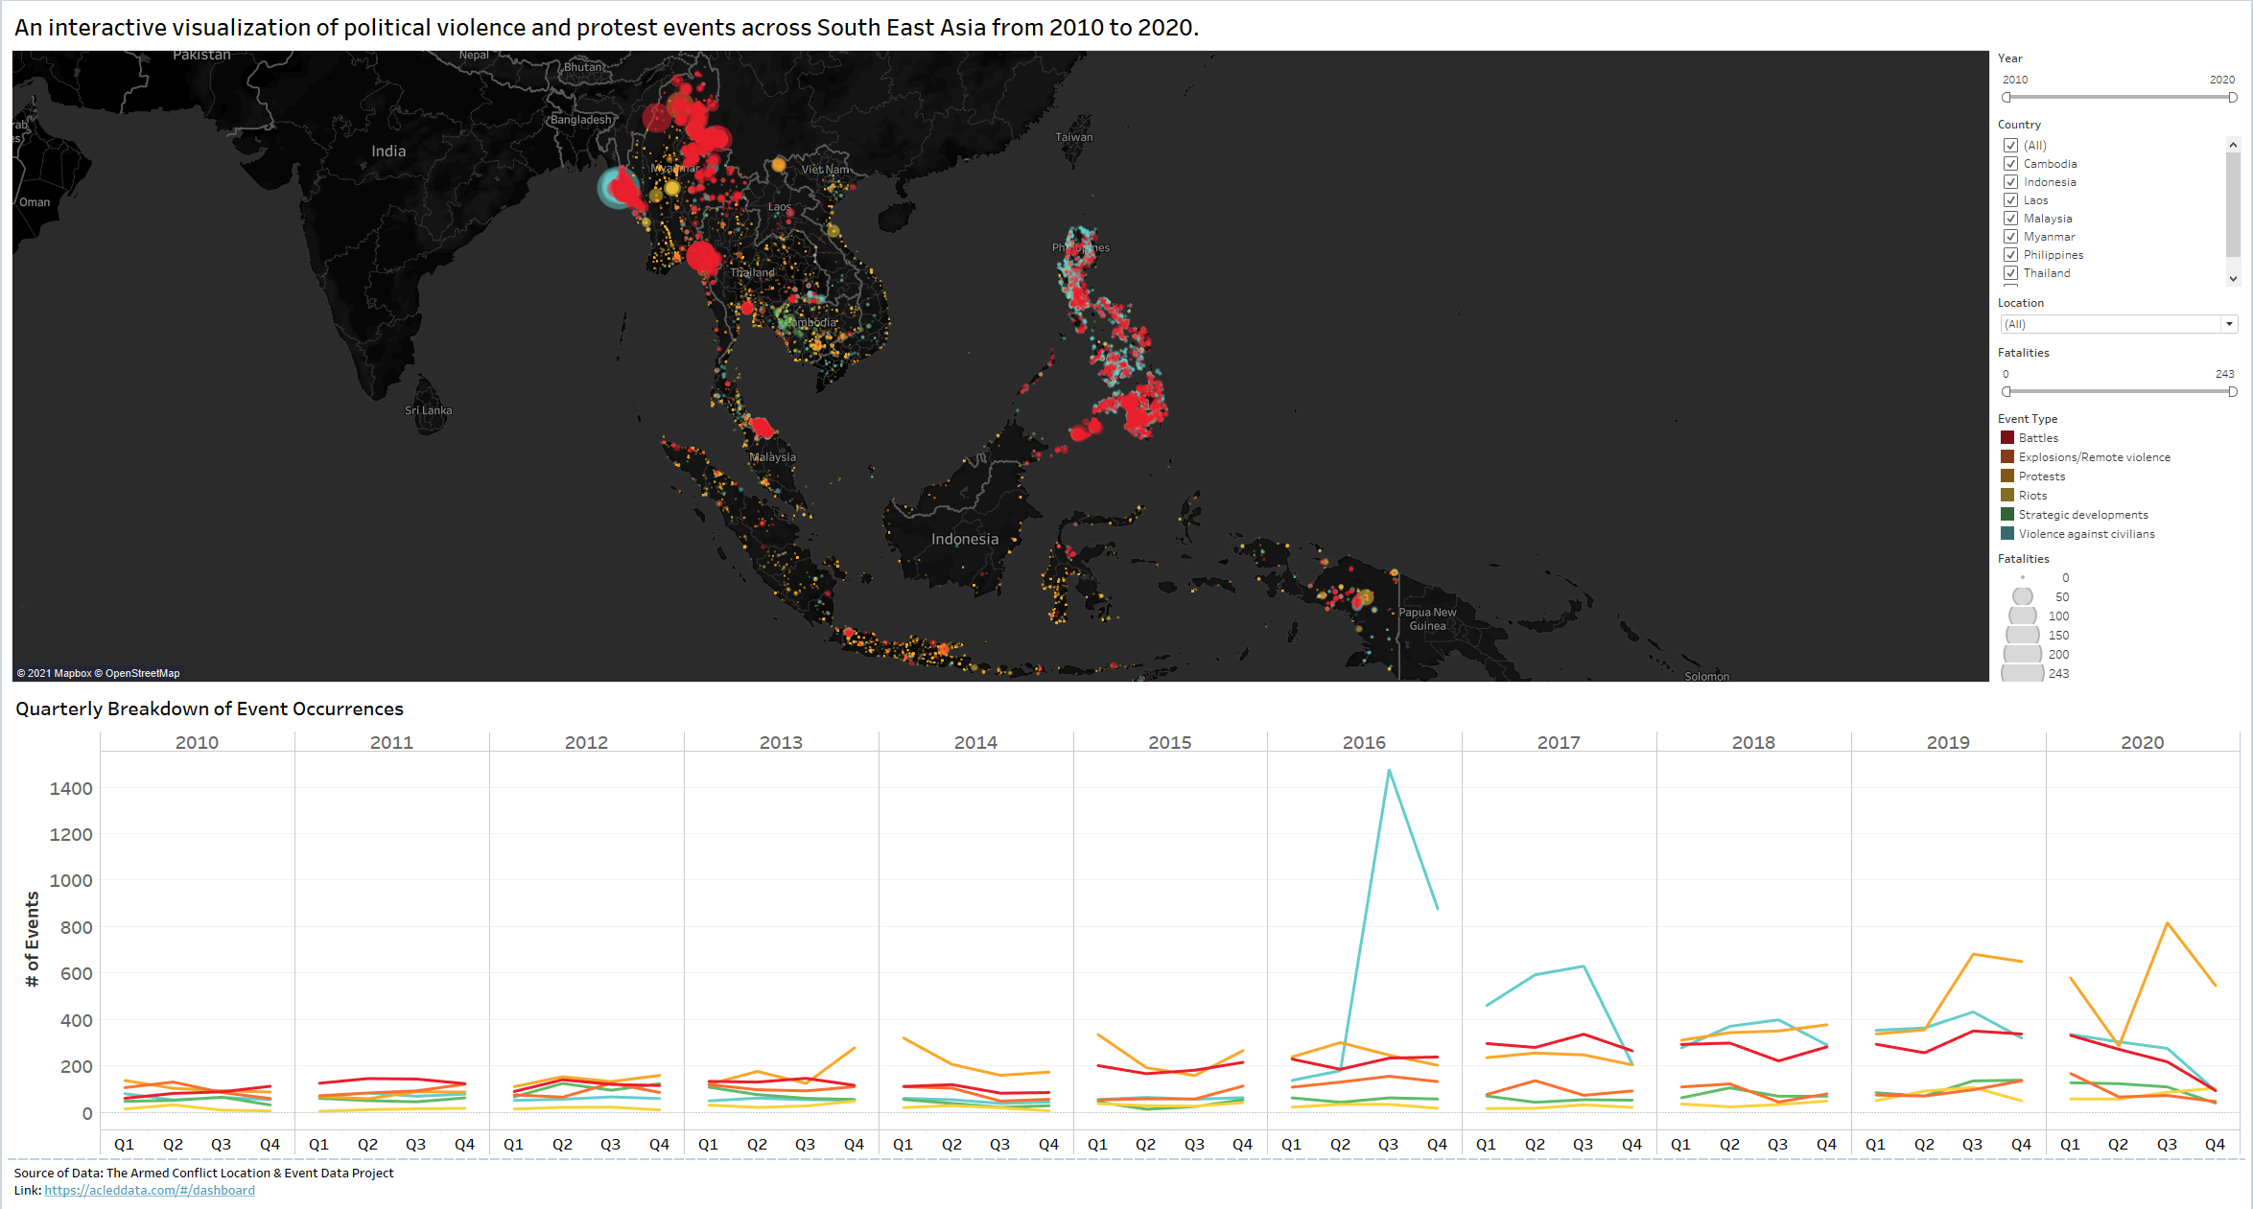Click the Location (All) combo box field
The image size is (2253, 1209).
click(x=2110, y=324)
